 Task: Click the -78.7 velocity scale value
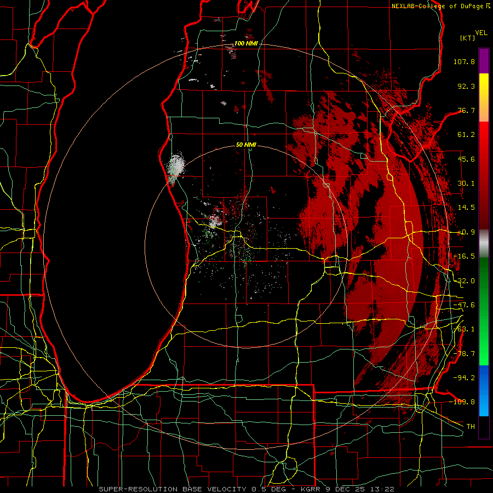click(x=464, y=354)
